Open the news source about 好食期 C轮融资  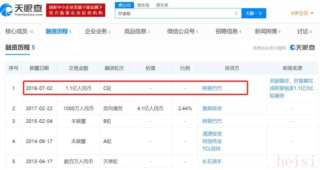coord(291,88)
